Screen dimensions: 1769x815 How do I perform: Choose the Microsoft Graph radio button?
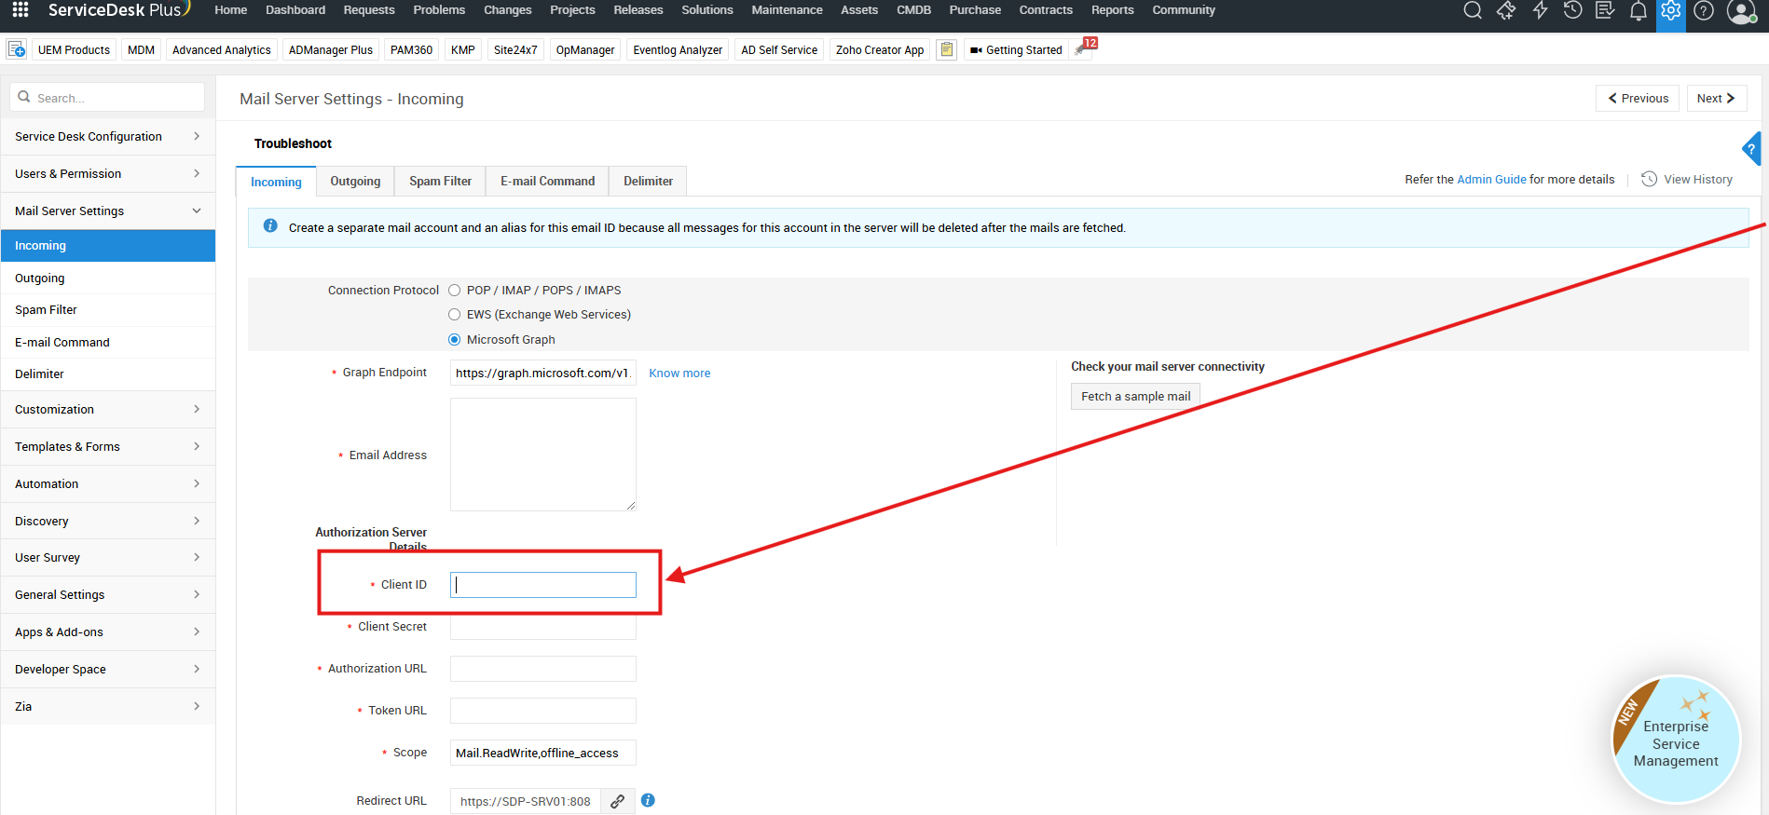(x=455, y=340)
